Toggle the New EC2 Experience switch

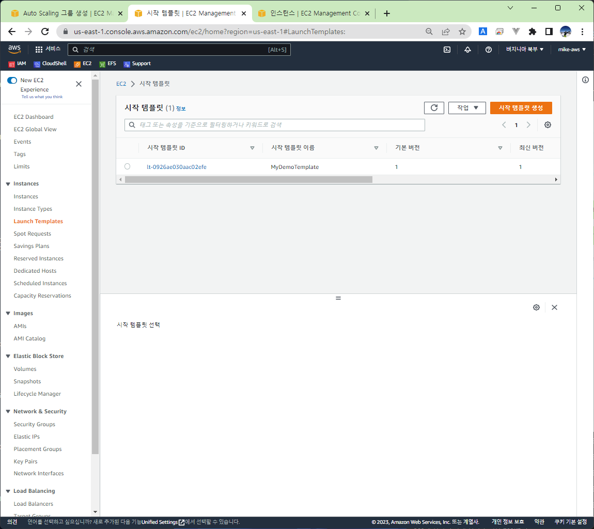point(12,81)
